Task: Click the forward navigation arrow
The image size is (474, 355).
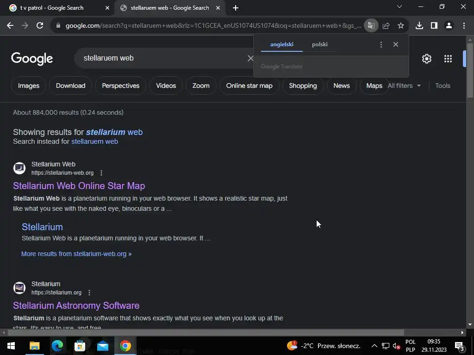Action: pos(25,26)
